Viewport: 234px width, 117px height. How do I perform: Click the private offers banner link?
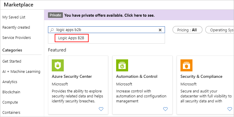[109, 15]
